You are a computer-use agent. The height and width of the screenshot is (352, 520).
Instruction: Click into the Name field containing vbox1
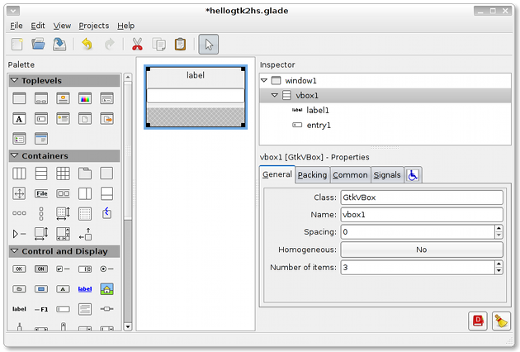pyautogui.click(x=421, y=215)
